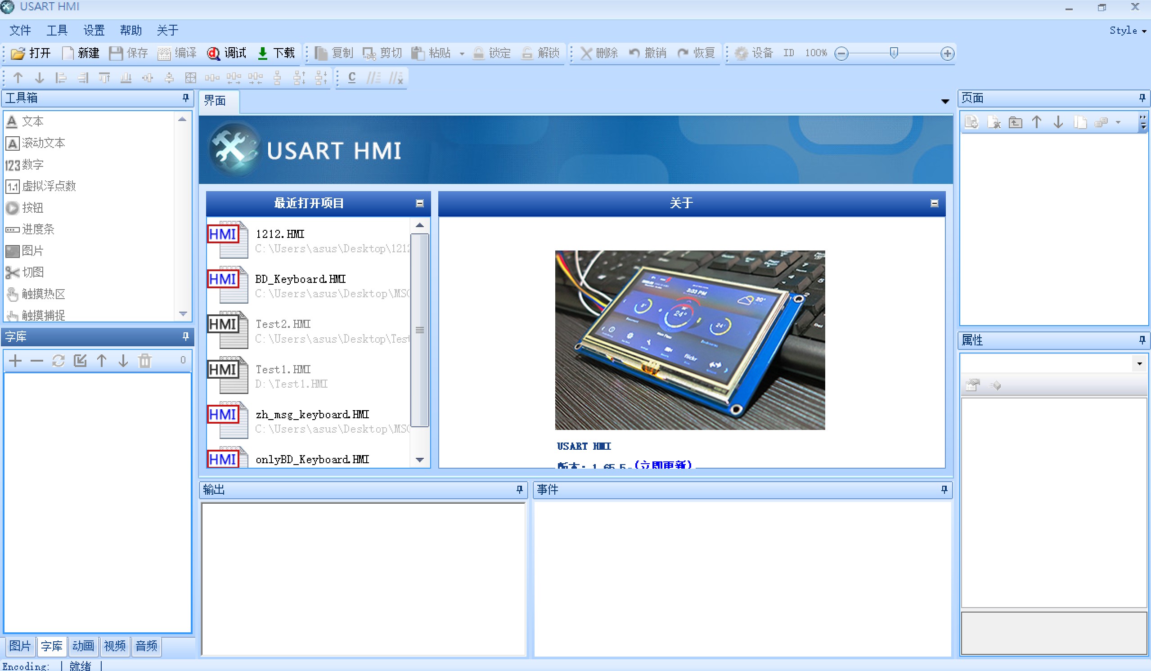Open the 帮助 menu
This screenshot has width=1151, height=671.
(130, 30)
